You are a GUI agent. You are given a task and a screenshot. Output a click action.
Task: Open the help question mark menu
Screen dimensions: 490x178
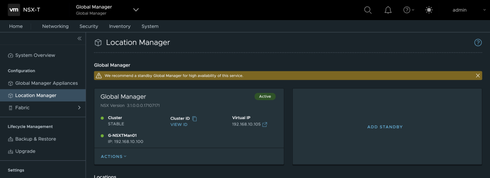(409, 10)
